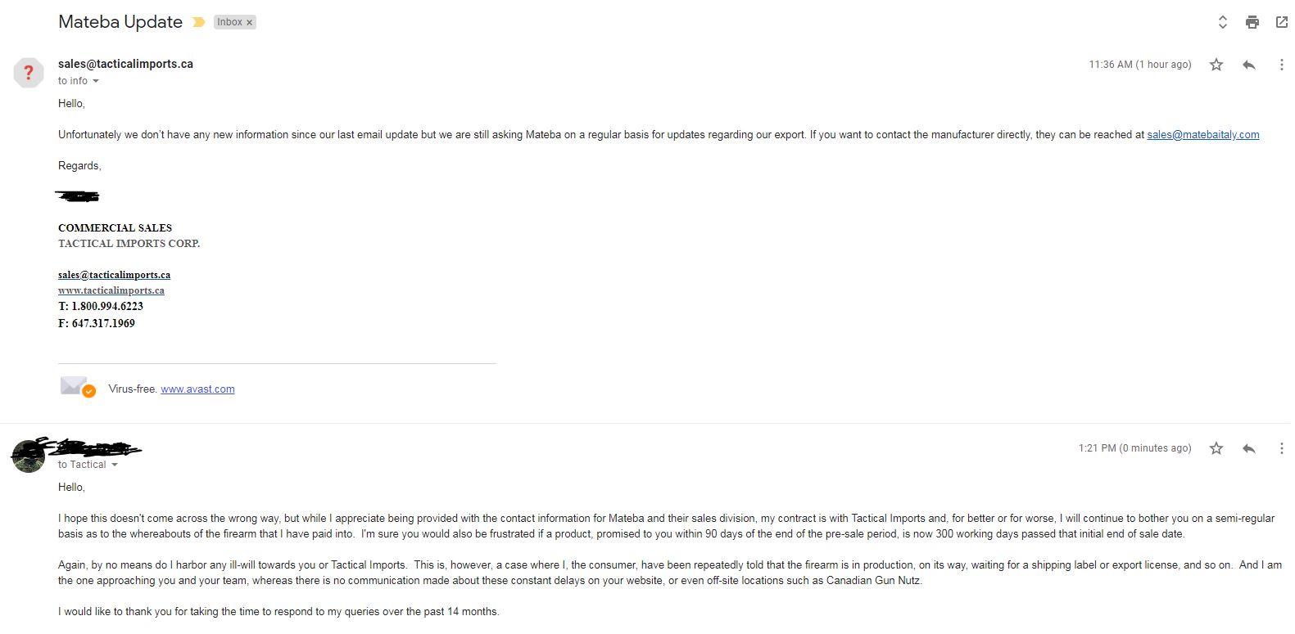
Task: Expand the 'to info' recipient details
Action: (96, 81)
